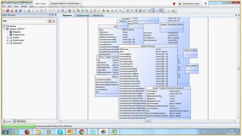Click the Copy toolbar icon
Screen dimensions: 242x136
37,11
